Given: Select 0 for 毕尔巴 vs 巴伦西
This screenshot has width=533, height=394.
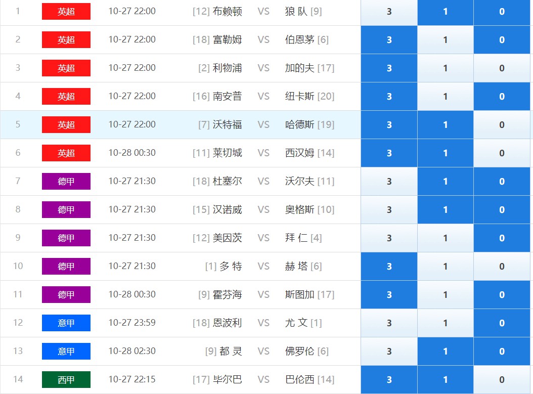Looking at the screenshot, I should [502, 380].
